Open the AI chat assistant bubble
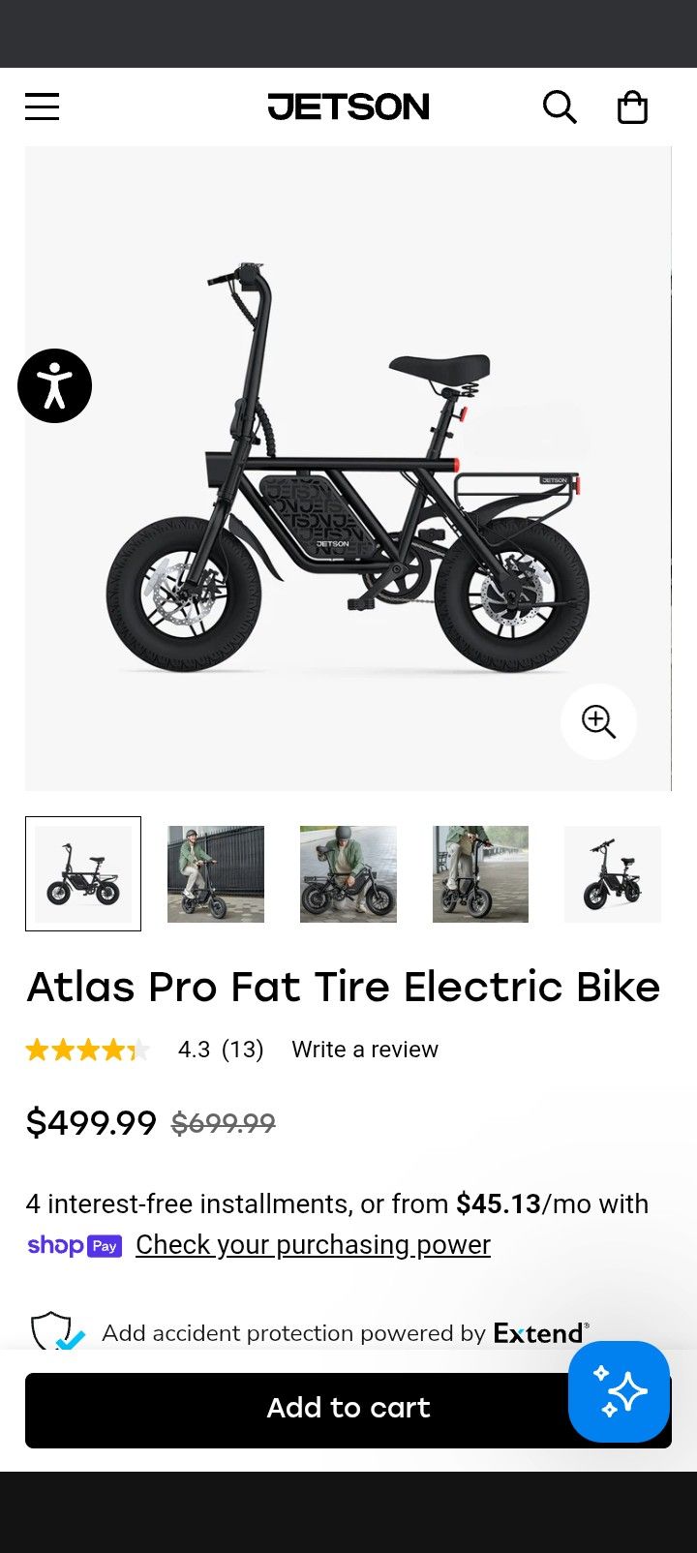This screenshot has width=697, height=1553. point(619,1391)
